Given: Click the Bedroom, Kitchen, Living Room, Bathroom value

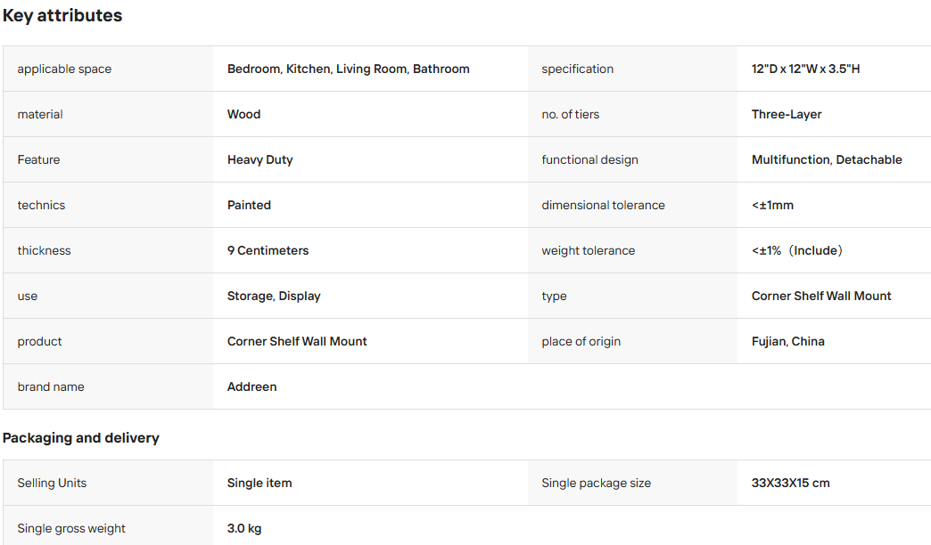Looking at the screenshot, I should (x=349, y=69).
